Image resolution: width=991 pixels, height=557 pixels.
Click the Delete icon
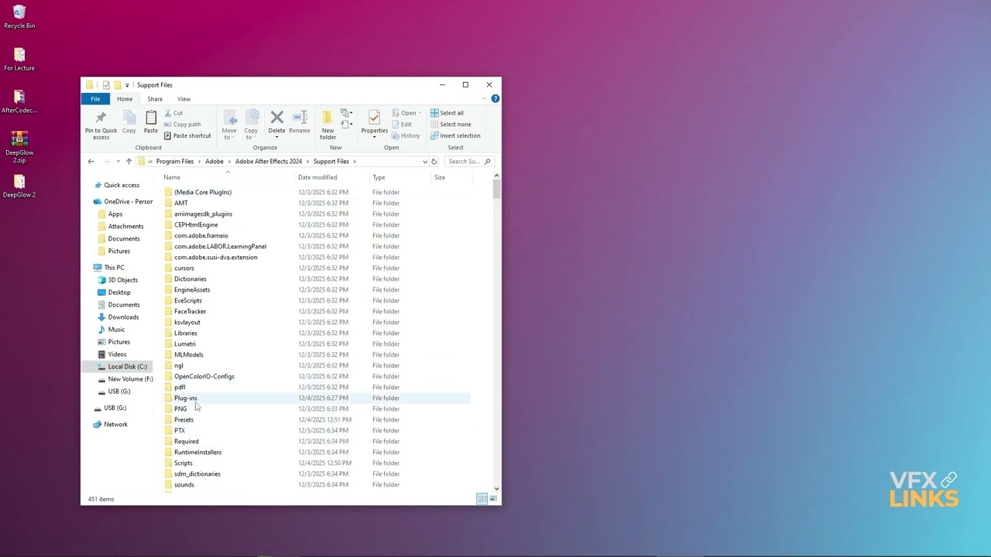[276, 118]
